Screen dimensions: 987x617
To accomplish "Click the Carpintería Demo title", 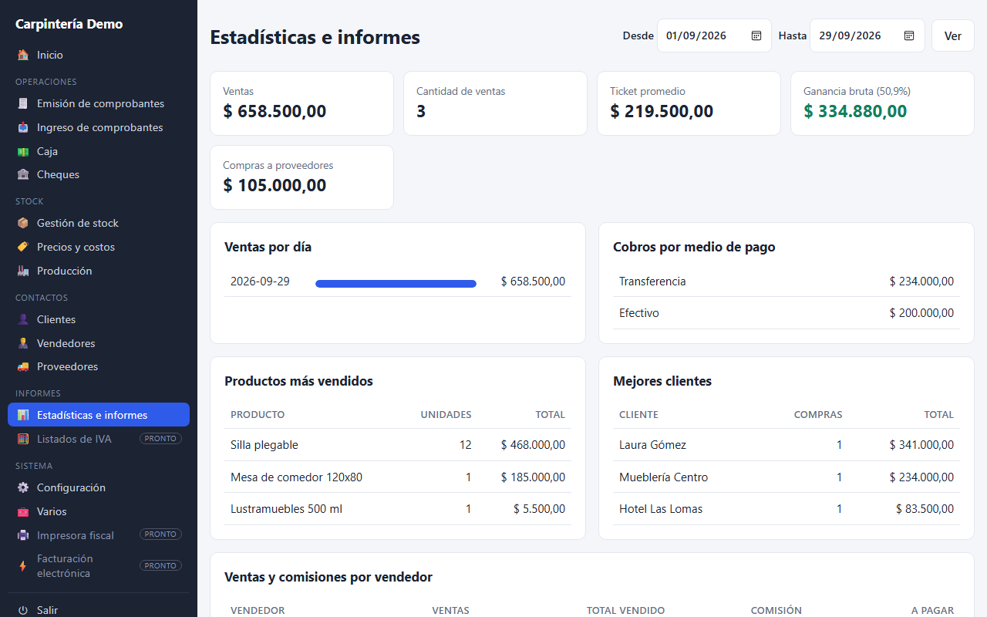I will coord(69,24).
